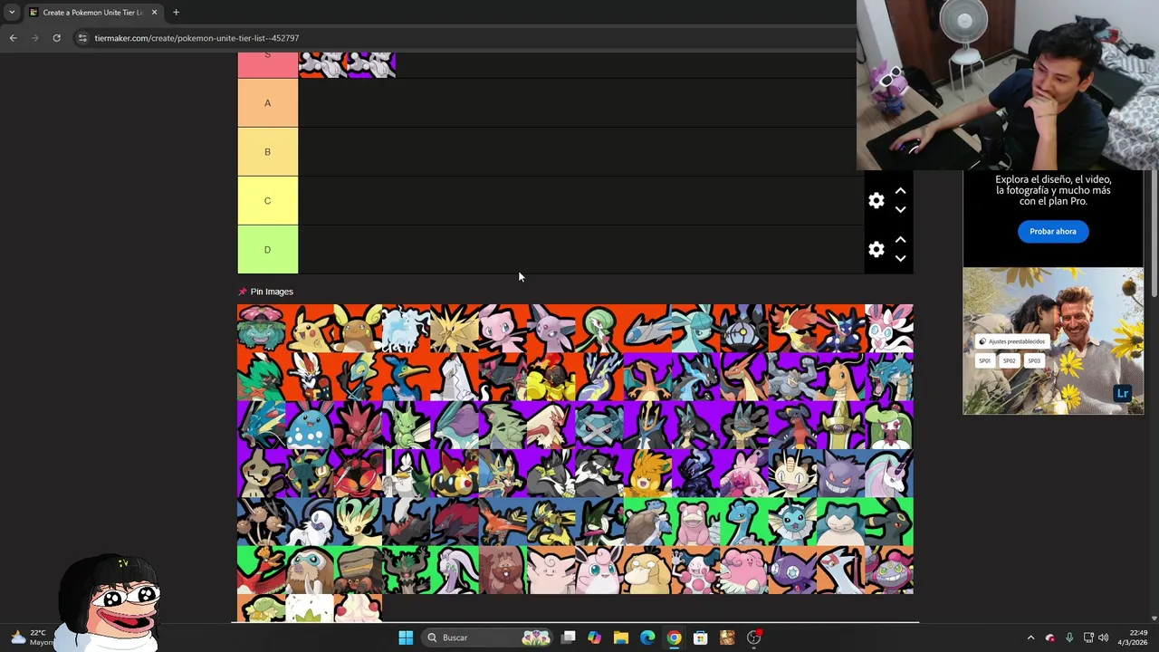Image resolution: width=1159 pixels, height=652 pixels.
Task: Select the Mimikyu icon
Action: (x=261, y=473)
